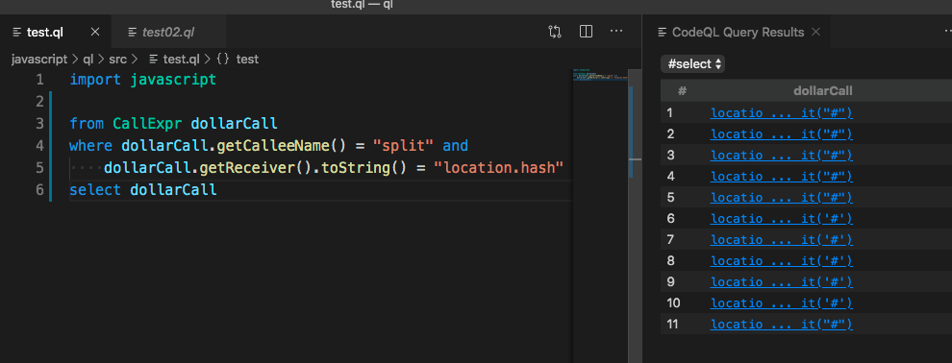Open the #select result set dropdown
This screenshot has height=363, width=952.
[x=692, y=63]
